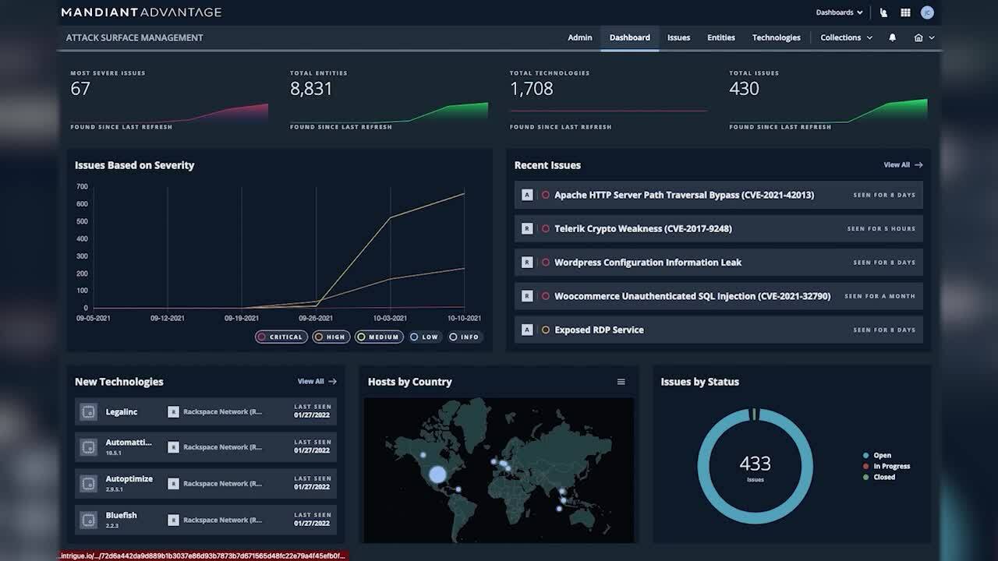
Task: Open the Entities tab
Action: tap(721, 37)
